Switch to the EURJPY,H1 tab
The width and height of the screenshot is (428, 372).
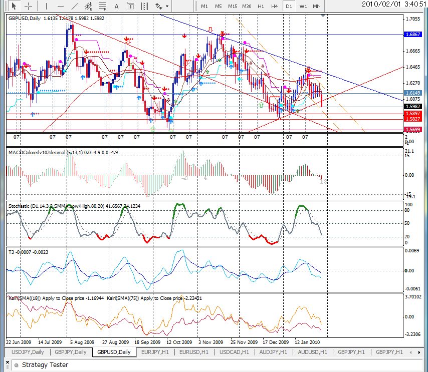point(155,352)
